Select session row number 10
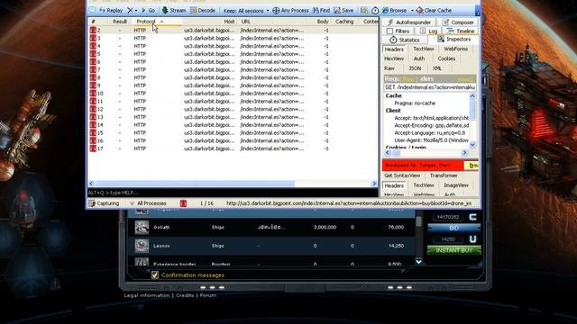 tap(233, 94)
